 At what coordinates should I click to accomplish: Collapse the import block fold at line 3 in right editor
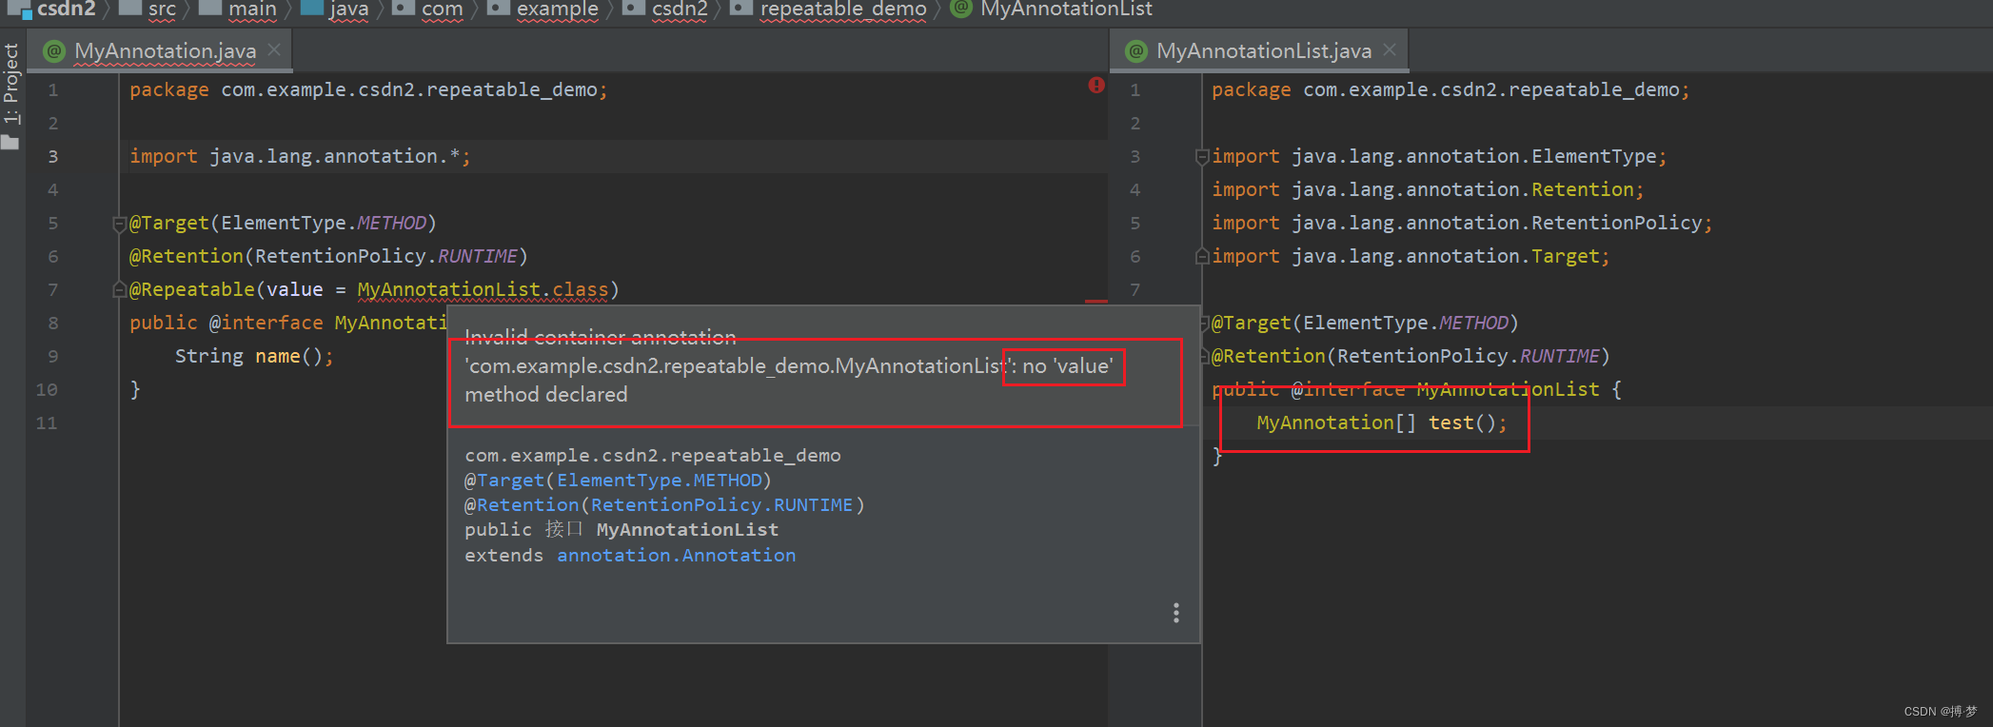tap(1202, 157)
